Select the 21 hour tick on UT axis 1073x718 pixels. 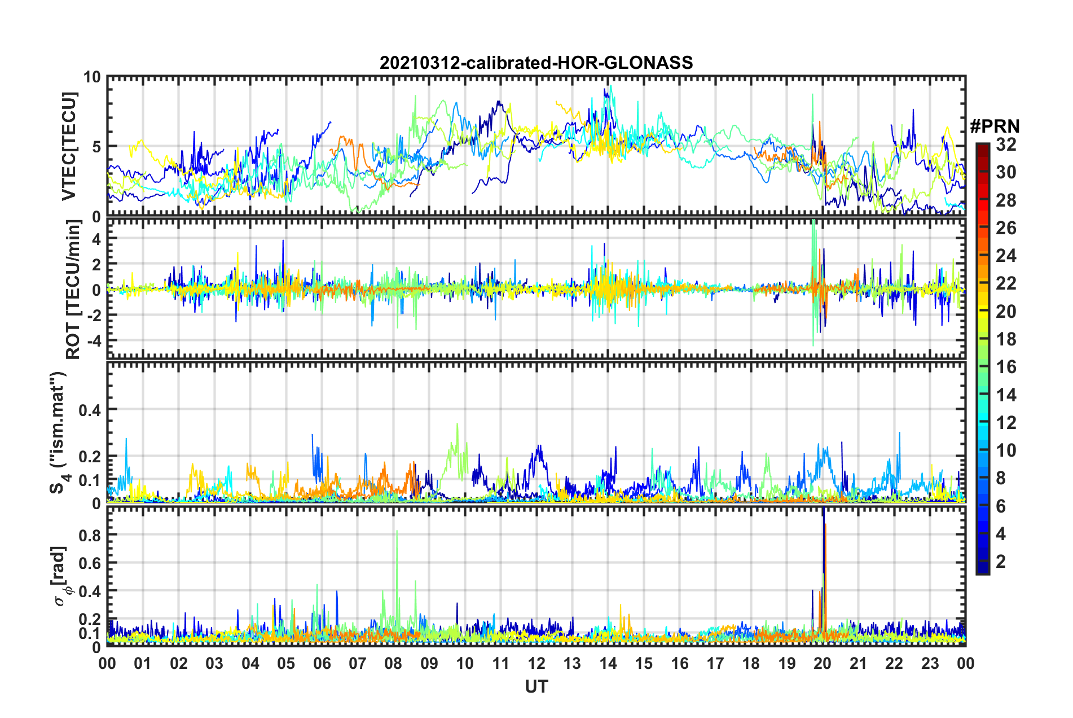tap(859, 663)
